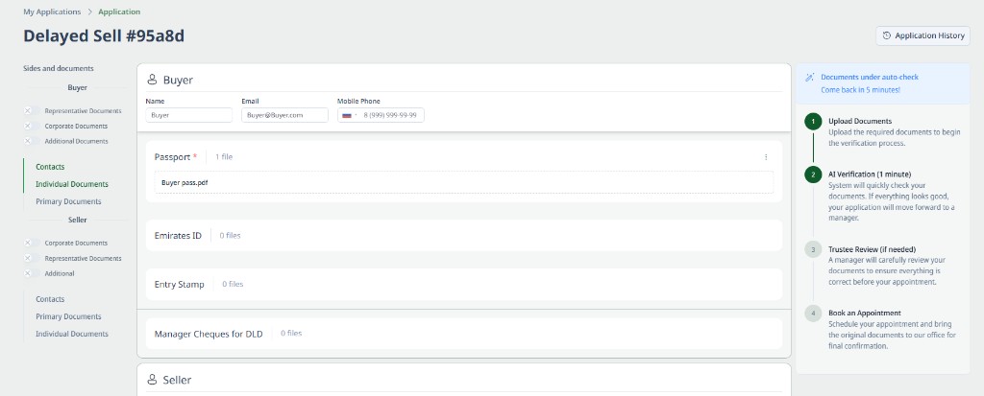Click the Seller person icon

(x=152, y=380)
